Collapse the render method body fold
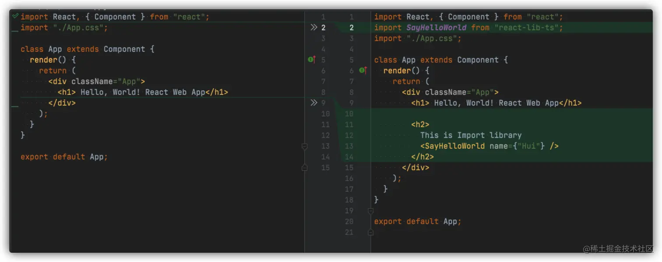 point(370,70)
